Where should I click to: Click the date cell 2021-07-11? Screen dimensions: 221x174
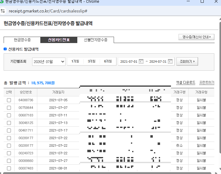[x=58, y=115]
